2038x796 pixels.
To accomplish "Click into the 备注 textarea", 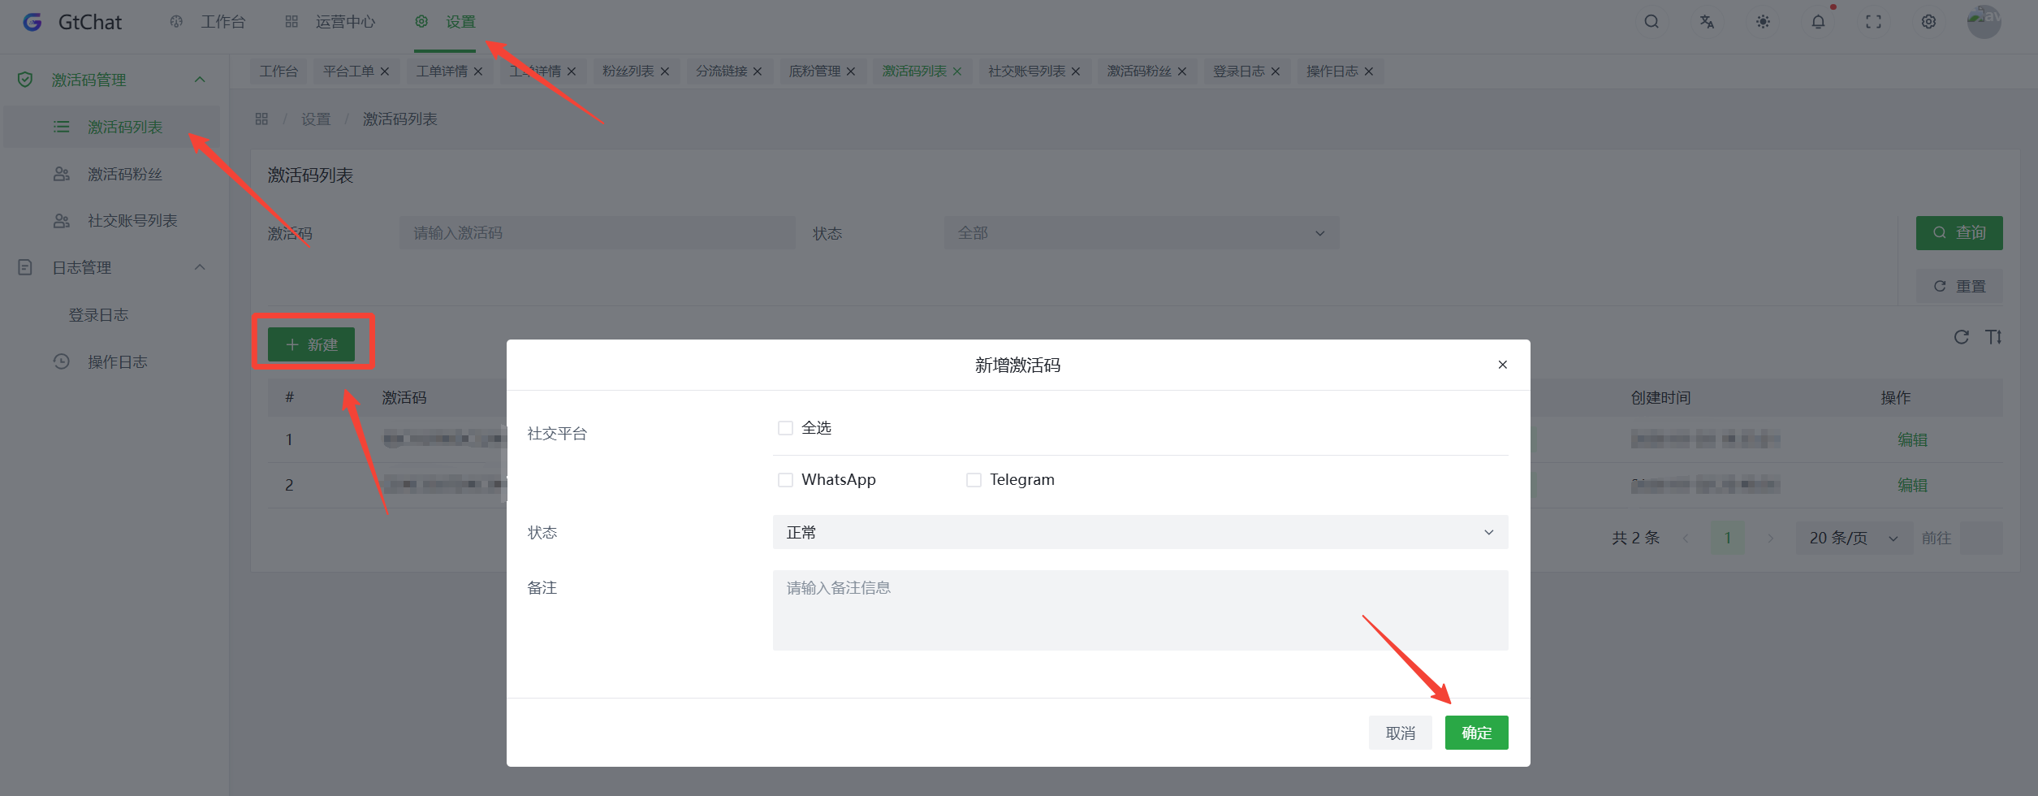I will click(x=1139, y=609).
